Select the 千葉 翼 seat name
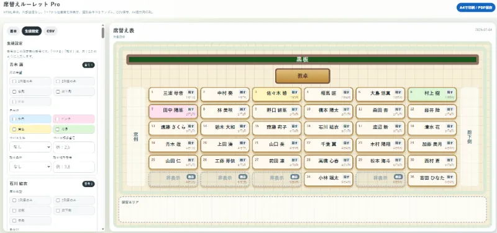497x233 pixels. pyautogui.click(x=329, y=144)
